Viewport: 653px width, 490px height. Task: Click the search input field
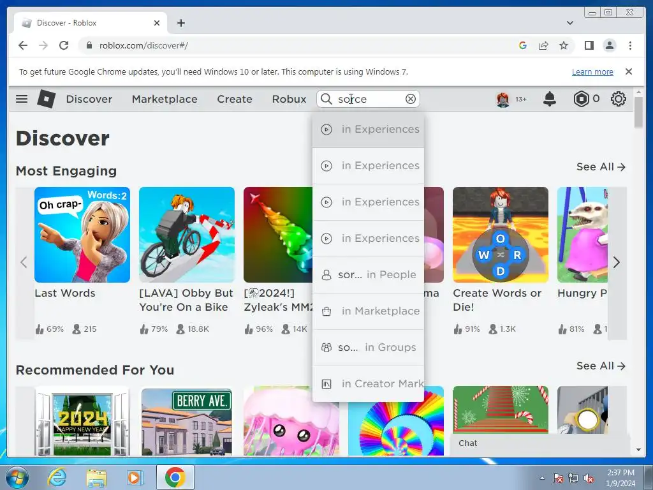coord(369,99)
